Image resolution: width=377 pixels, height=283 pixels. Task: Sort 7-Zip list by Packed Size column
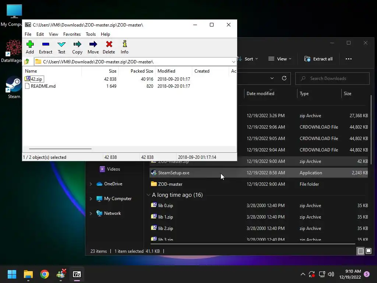coord(137,71)
